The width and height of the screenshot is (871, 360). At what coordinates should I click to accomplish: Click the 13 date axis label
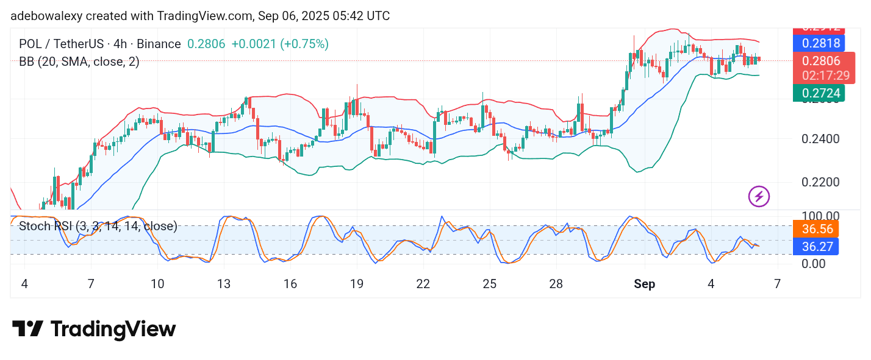(x=224, y=284)
